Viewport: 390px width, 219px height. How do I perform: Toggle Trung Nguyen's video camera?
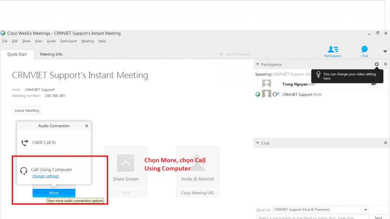click(374, 84)
